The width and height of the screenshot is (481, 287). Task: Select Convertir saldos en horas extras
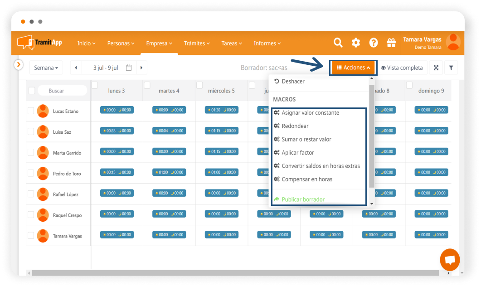321,166
